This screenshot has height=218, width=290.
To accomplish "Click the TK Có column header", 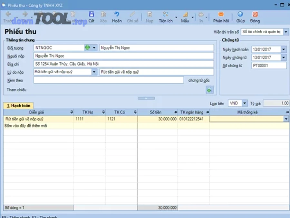I will point(120,112).
